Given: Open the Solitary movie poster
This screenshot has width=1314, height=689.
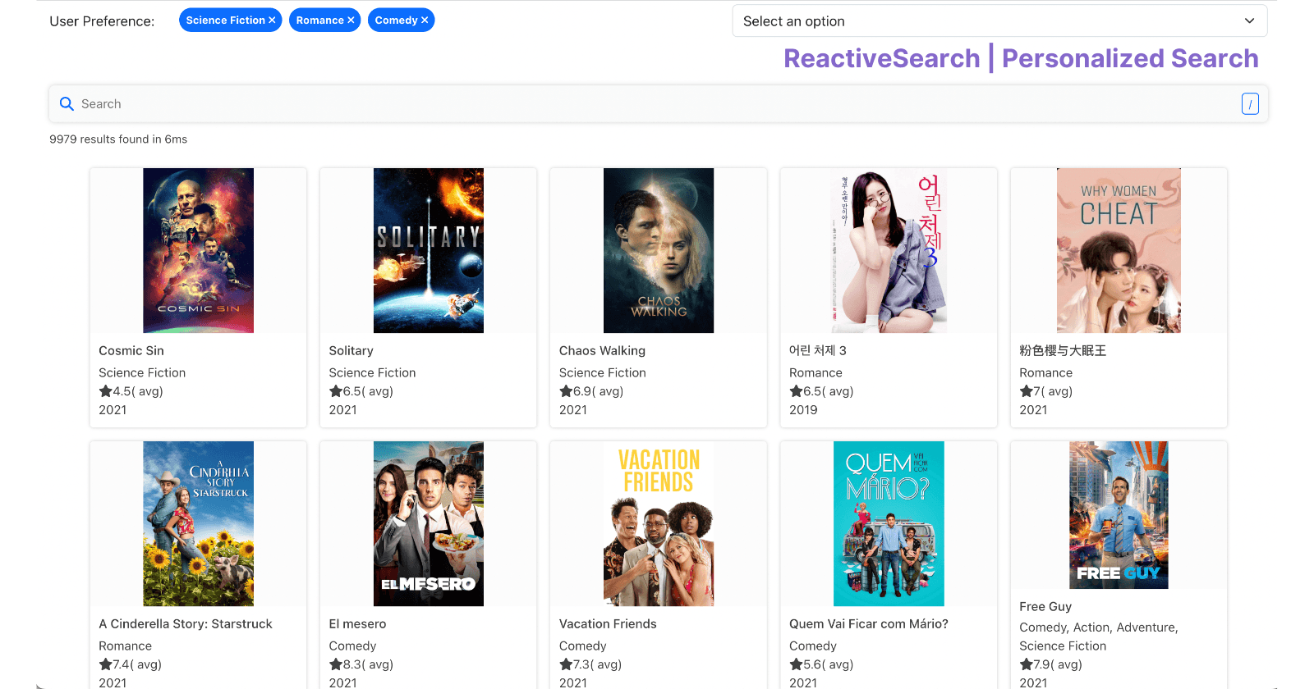Looking at the screenshot, I should point(429,250).
